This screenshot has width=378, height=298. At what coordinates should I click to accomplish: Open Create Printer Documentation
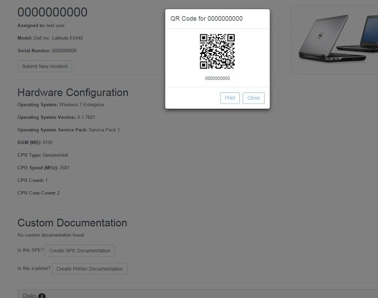(90, 269)
